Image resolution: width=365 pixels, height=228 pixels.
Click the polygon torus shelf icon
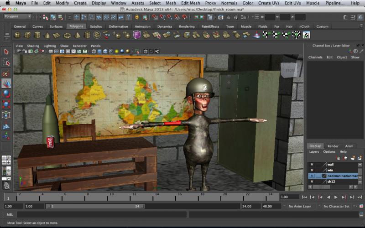coord(68,35)
